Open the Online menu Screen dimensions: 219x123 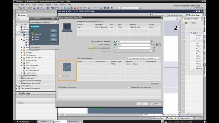(41, 4)
